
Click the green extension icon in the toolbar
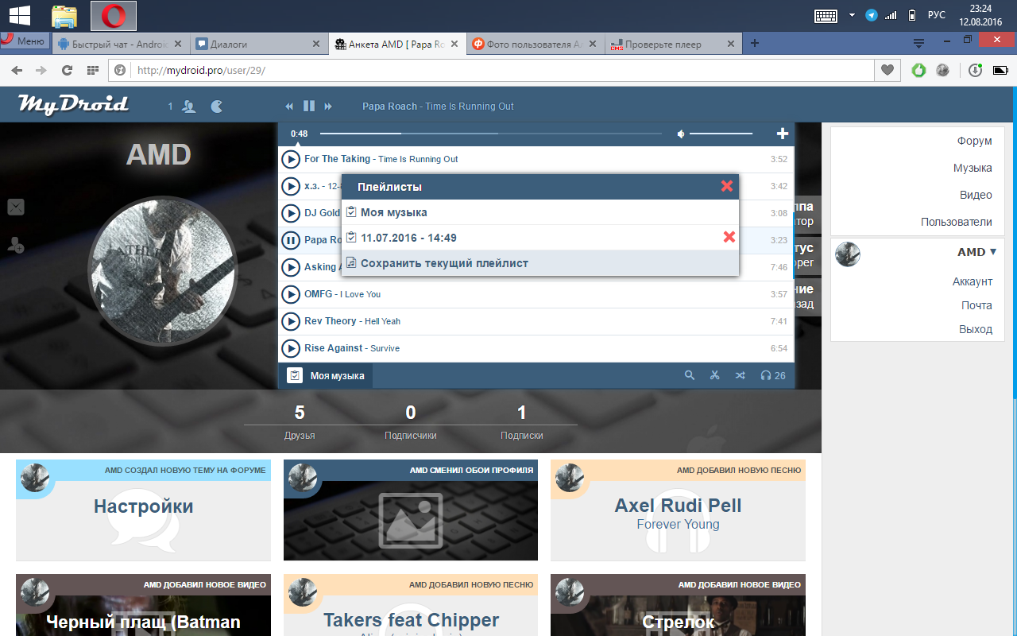[x=918, y=70]
